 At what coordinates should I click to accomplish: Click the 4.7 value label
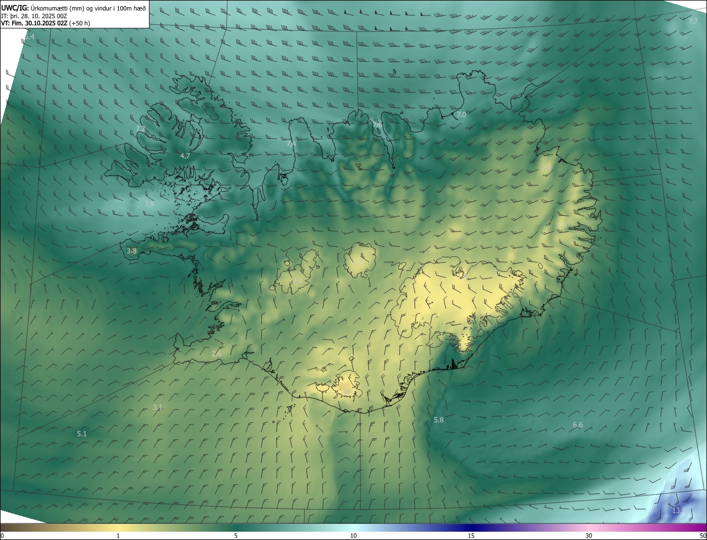[x=185, y=156]
